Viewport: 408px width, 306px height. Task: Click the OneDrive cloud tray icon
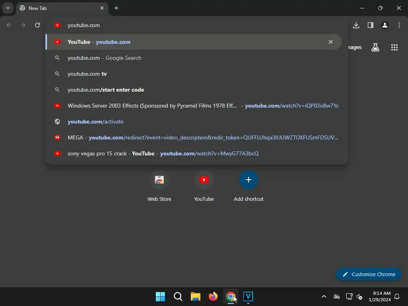(x=337, y=296)
